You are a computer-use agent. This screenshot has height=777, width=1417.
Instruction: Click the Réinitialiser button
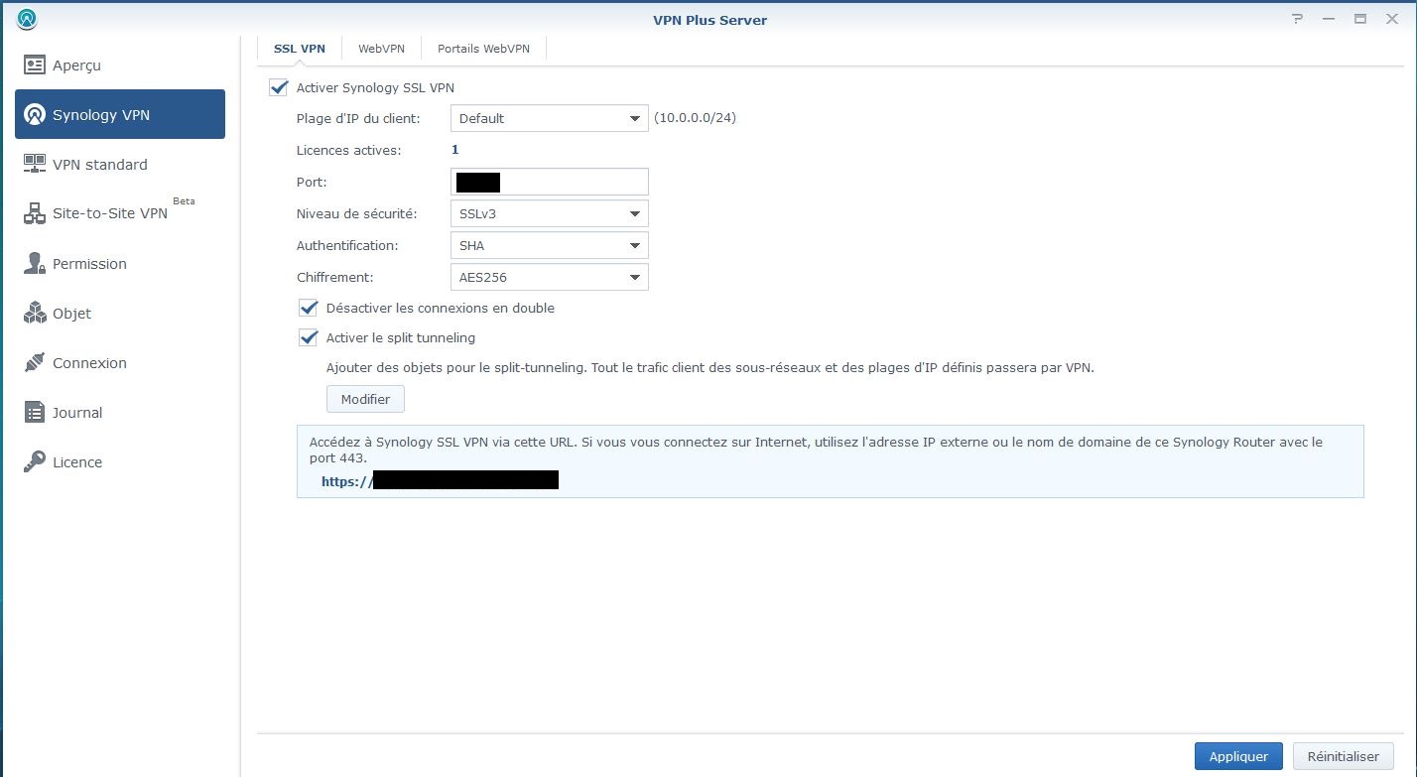point(1344,756)
